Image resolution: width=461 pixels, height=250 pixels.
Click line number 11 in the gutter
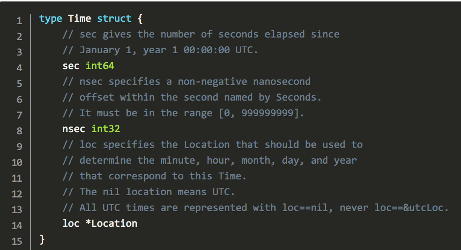tap(17, 178)
